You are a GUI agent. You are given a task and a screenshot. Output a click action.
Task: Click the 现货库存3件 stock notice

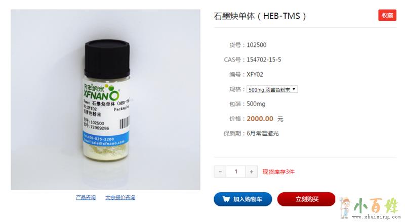point(278,172)
